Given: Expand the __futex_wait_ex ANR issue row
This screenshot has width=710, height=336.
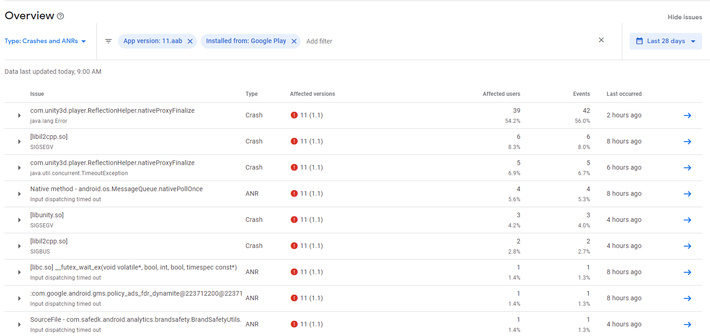Looking at the screenshot, I should click(19, 272).
